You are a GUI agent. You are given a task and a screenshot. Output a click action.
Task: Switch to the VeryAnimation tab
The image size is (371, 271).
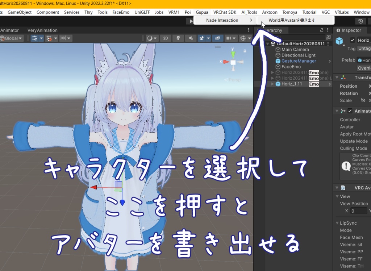tap(42, 30)
